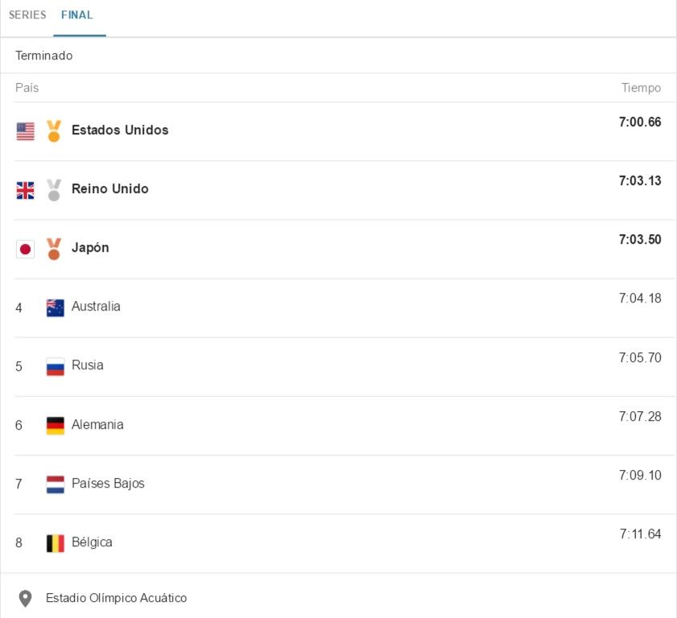Click the Tiempo column header
Image resolution: width=677 pixels, height=618 pixels.
coord(641,88)
